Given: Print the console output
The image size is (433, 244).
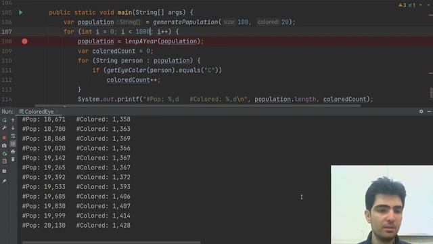Looking at the screenshot, I should [13, 152].
